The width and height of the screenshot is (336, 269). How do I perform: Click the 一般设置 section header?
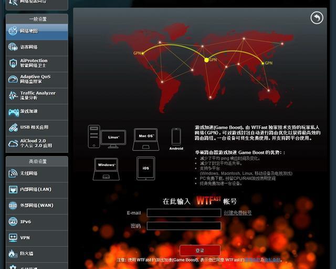point(37,19)
